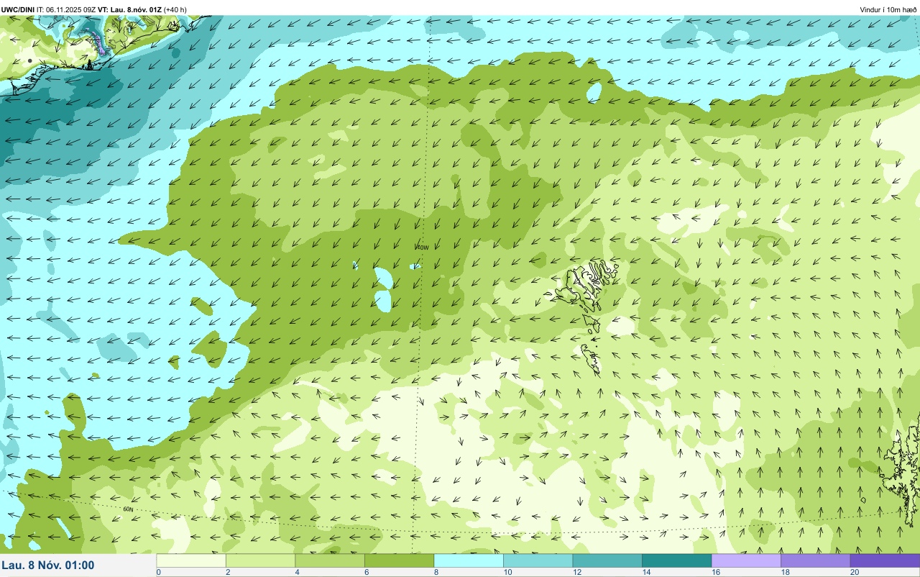Viewport: 920px width, 577px height.
Task: Click the above 20 m/s dark purple legend swatch
Action: tap(885, 560)
